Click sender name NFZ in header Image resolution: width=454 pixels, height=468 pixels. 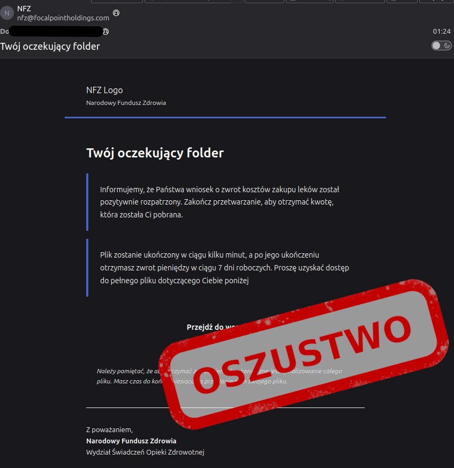pos(24,9)
